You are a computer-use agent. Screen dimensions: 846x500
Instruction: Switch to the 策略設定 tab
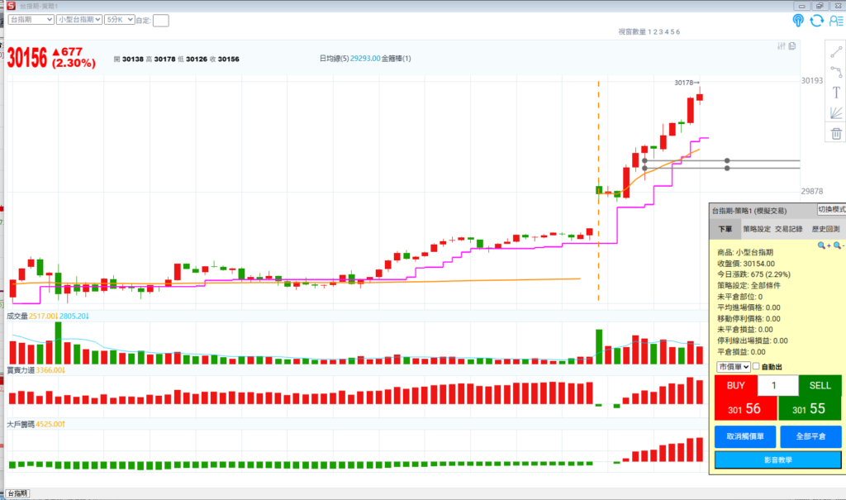756,229
